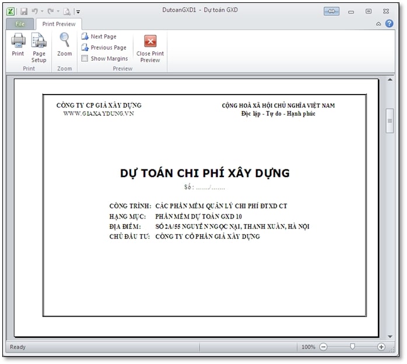Image resolution: width=407 pixels, height=364 pixels.
Task: Click the zoom out minus button
Action: coord(324,346)
